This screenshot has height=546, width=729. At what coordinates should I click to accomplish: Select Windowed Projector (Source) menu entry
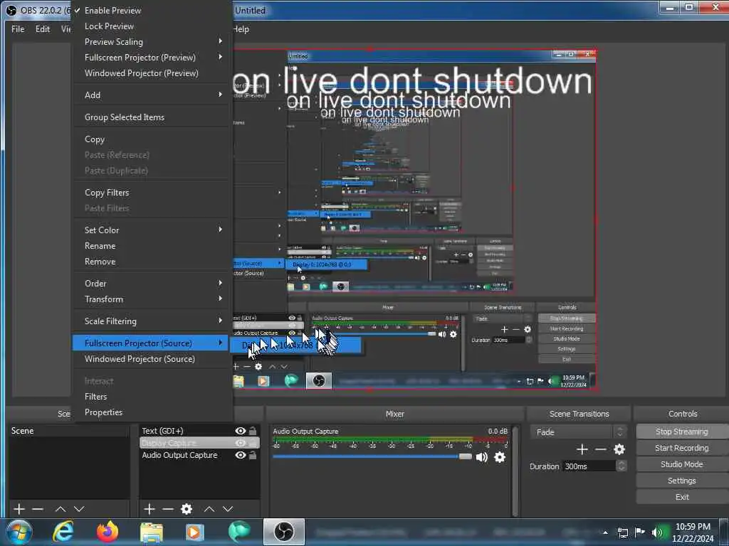pos(152,359)
